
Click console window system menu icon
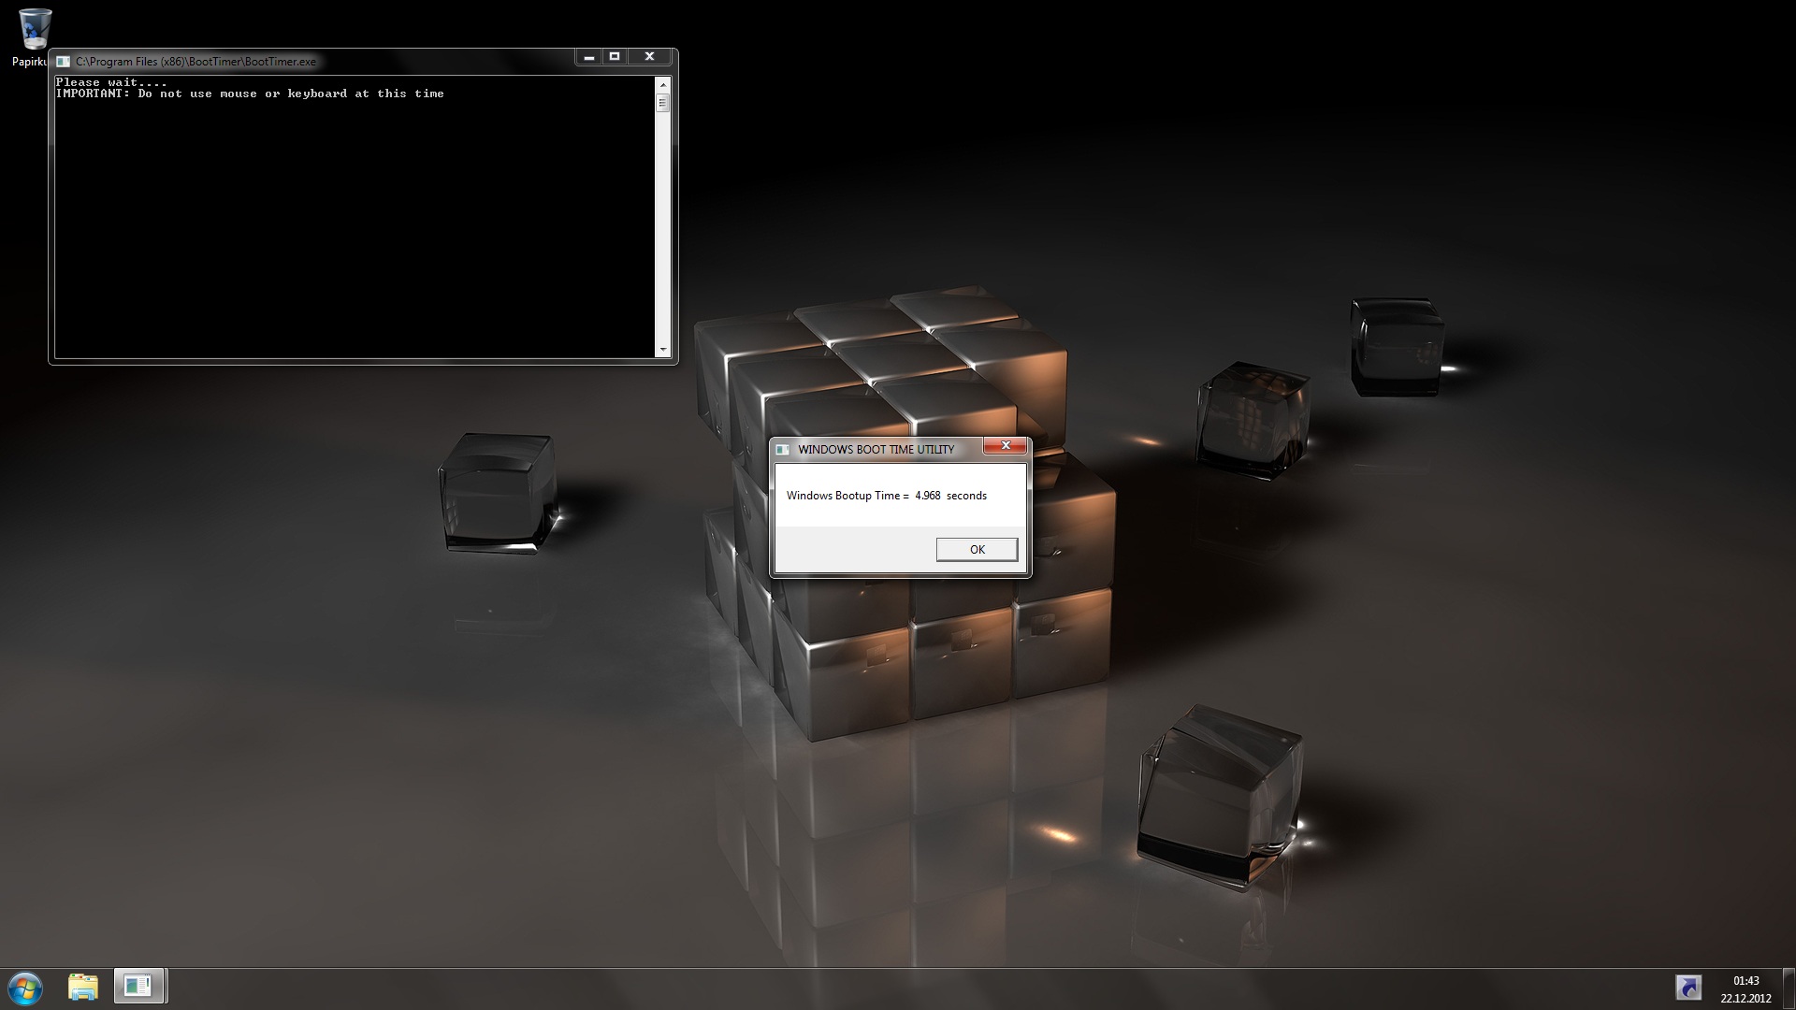tap(63, 62)
